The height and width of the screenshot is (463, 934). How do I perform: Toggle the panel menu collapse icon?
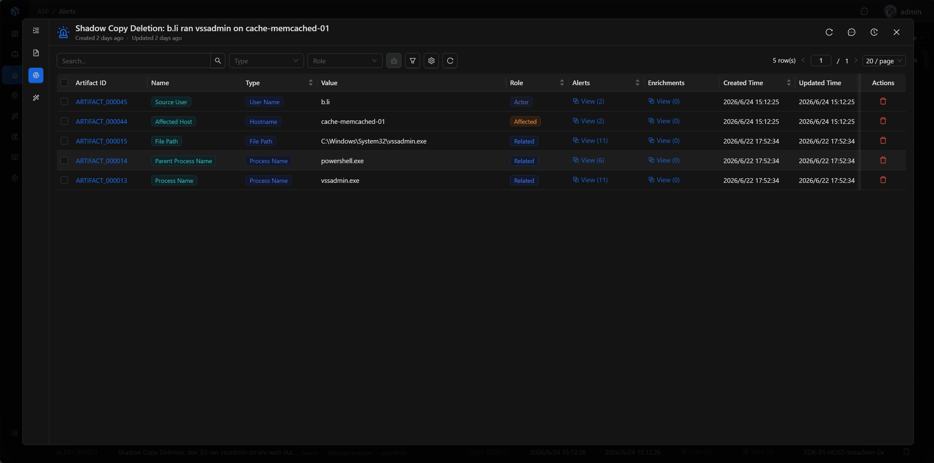point(36,31)
